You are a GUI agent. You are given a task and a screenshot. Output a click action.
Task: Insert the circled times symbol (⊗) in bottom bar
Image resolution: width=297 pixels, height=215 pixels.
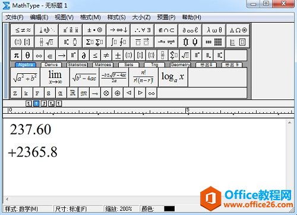pos(106,93)
